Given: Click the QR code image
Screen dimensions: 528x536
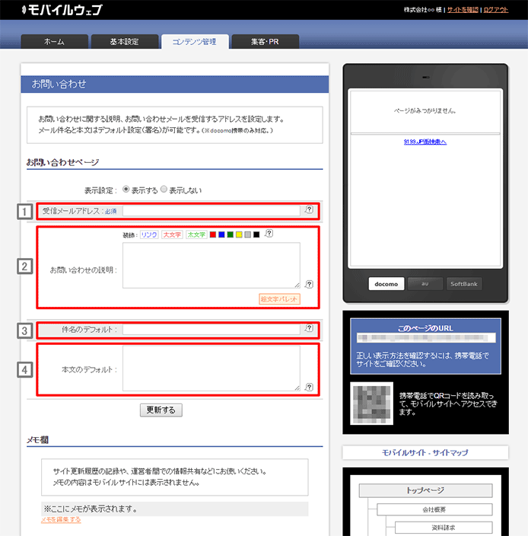Looking at the screenshot, I should 370,404.
